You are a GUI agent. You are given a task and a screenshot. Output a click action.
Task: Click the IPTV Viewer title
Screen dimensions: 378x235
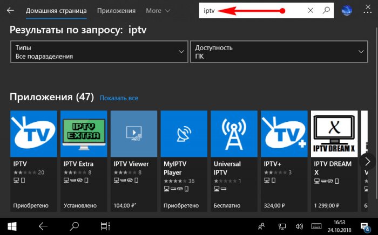[x=131, y=164]
